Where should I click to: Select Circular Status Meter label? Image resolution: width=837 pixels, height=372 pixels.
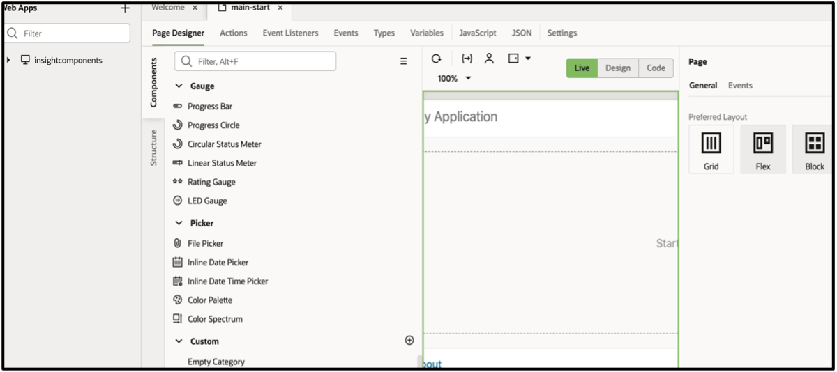pyautogui.click(x=225, y=144)
